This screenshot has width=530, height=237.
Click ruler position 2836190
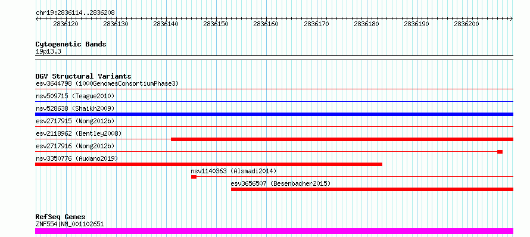tap(416, 24)
